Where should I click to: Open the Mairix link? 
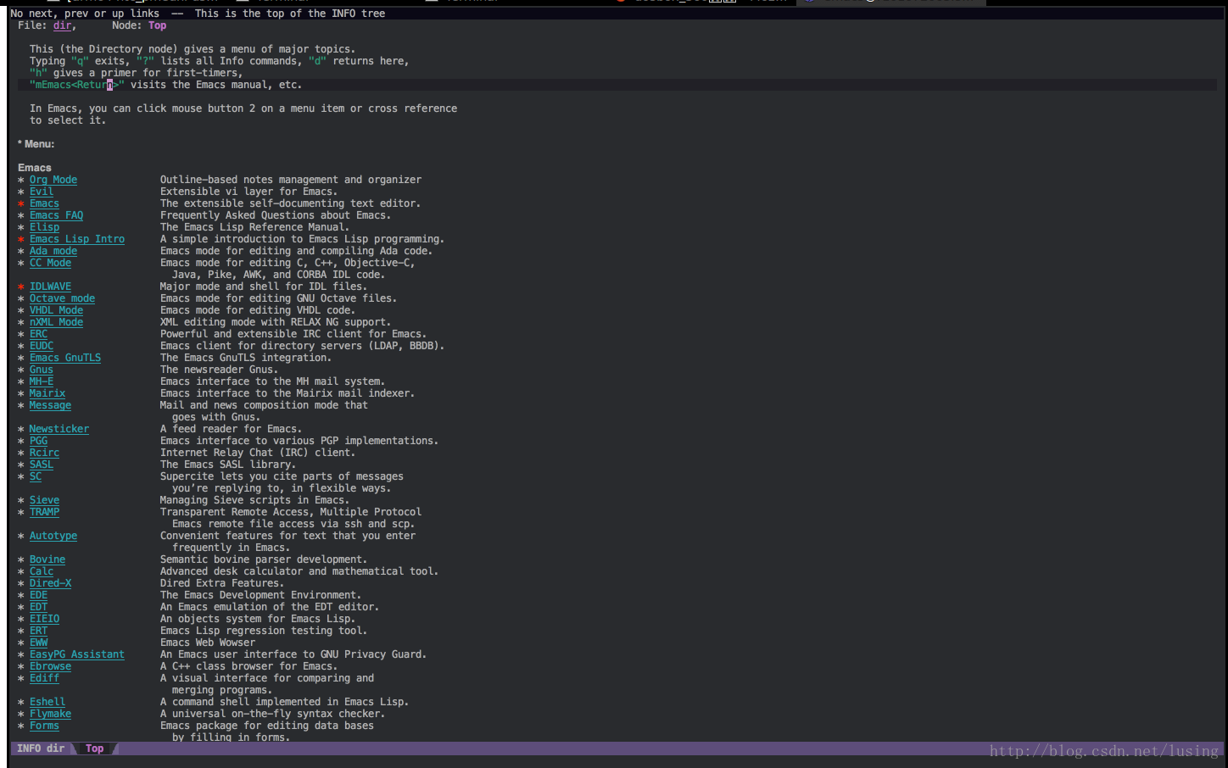click(x=47, y=393)
